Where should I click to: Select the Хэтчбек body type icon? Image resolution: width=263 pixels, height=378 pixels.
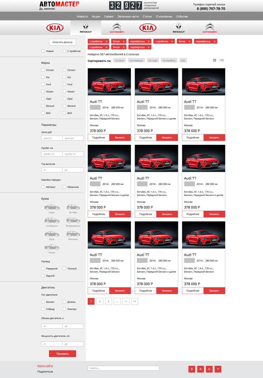tap(73, 207)
